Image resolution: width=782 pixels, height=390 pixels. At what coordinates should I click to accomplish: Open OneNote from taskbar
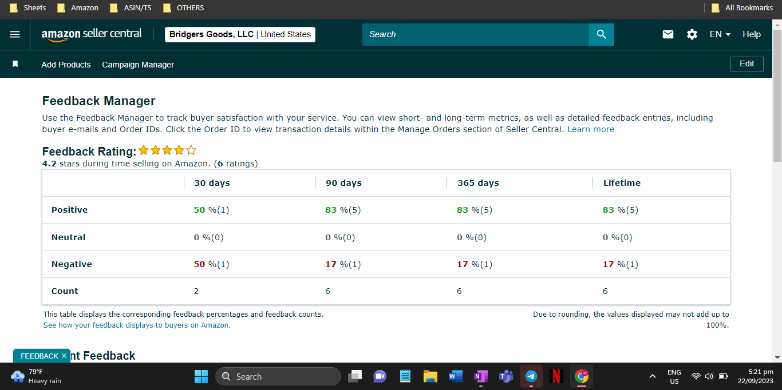pyautogui.click(x=480, y=376)
